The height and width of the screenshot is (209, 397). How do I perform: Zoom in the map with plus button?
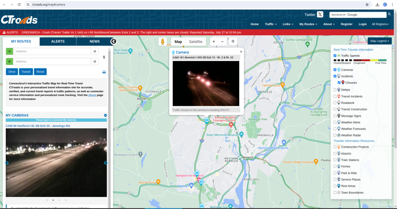214,41
